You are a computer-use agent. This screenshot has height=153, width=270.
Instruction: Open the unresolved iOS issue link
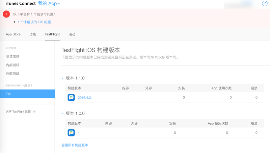[34, 22]
